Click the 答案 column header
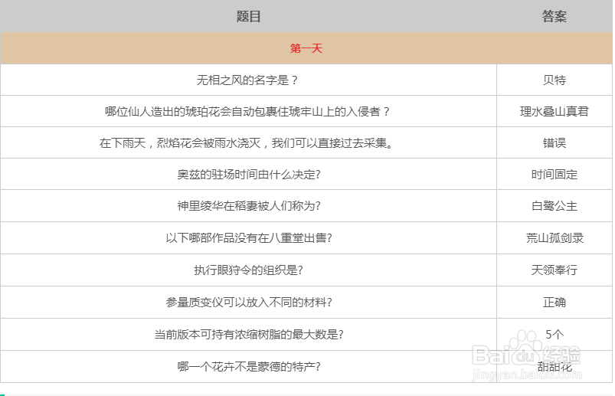Viewport: 615px width, 396px height. pos(554,16)
